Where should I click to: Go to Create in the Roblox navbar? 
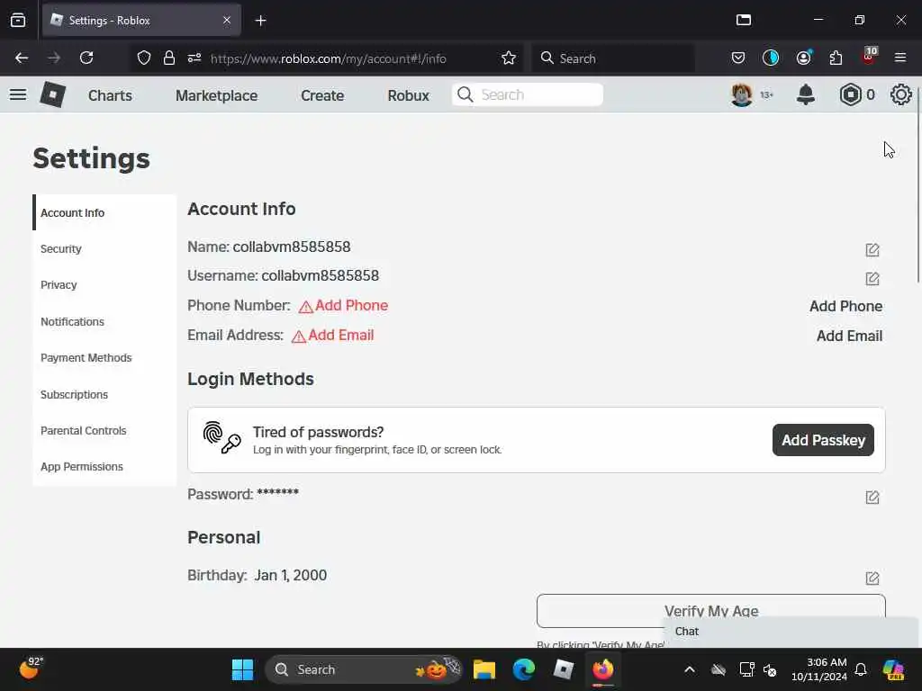point(322,95)
